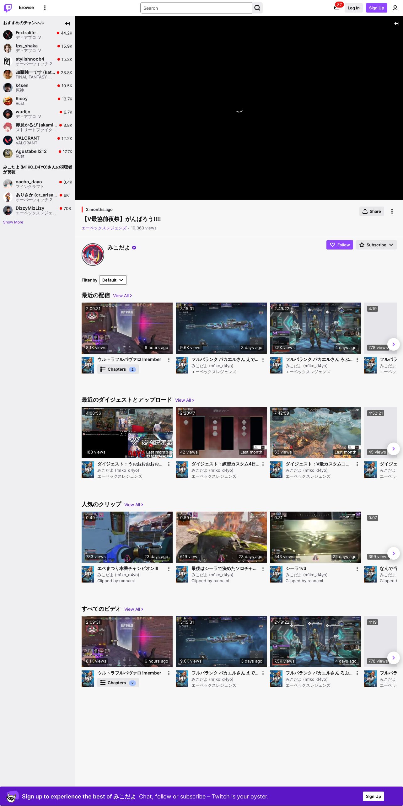Screen dimensions: 403x806
Task: Open options for エペまつり本番チャンピオン clip
Action: tap(169, 569)
